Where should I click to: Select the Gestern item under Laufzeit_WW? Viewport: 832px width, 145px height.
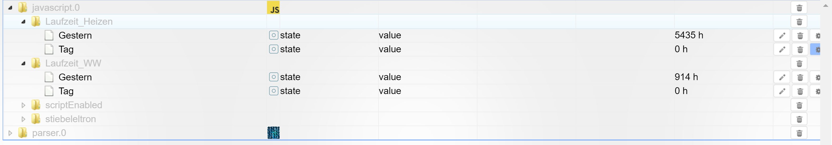(75, 77)
